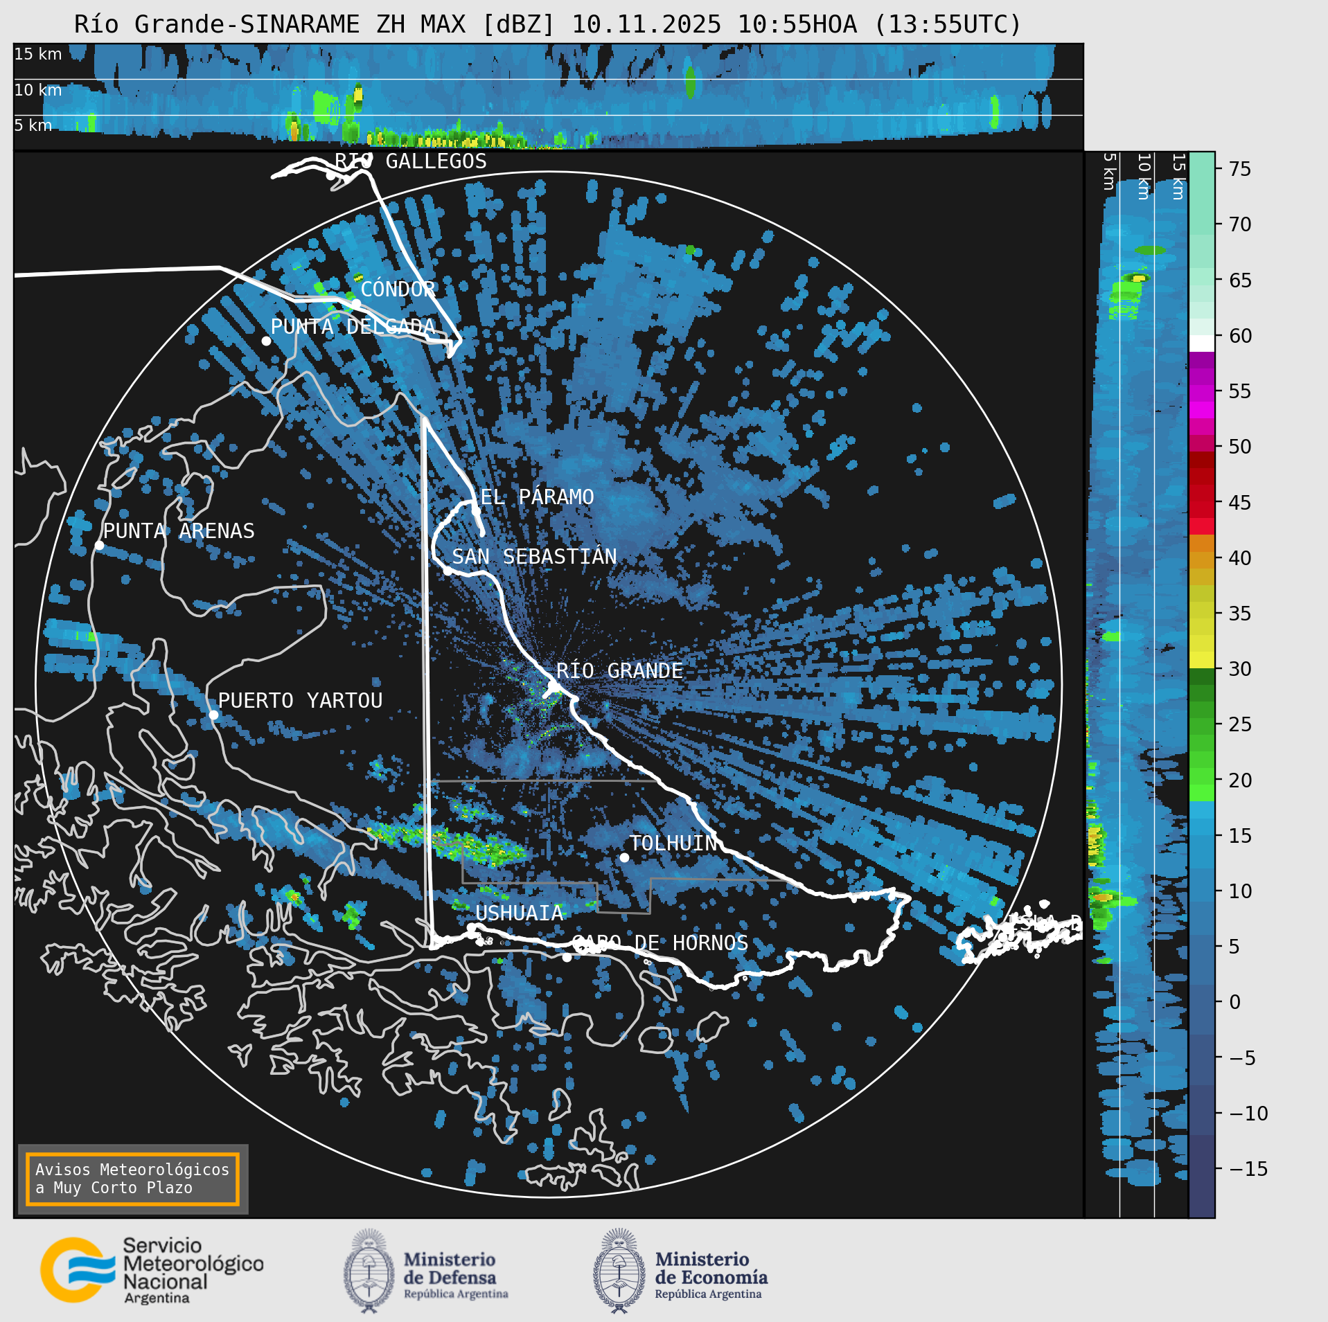1328x1322 pixels.
Task: Click the CÓNDOR location label
Action: pos(398,289)
